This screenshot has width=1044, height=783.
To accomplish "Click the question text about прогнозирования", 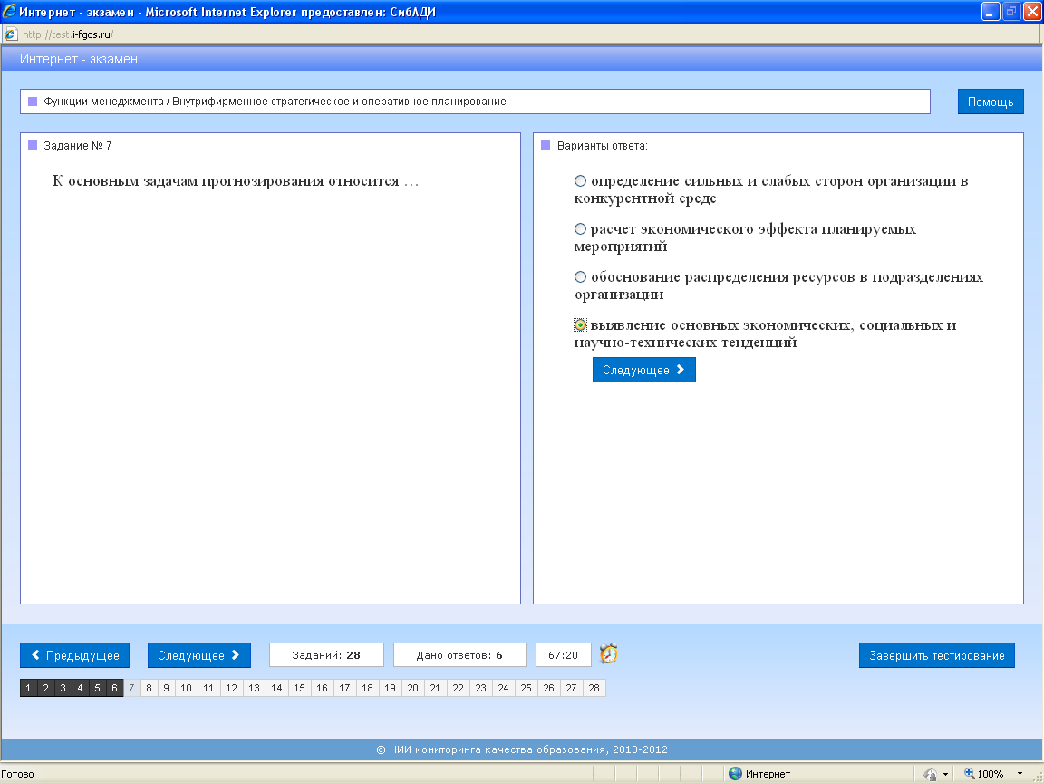I will (236, 181).
